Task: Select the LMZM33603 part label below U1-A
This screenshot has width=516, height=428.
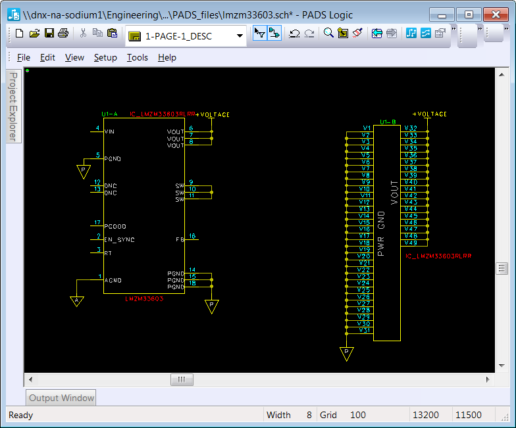Action: (x=144, y=298)
